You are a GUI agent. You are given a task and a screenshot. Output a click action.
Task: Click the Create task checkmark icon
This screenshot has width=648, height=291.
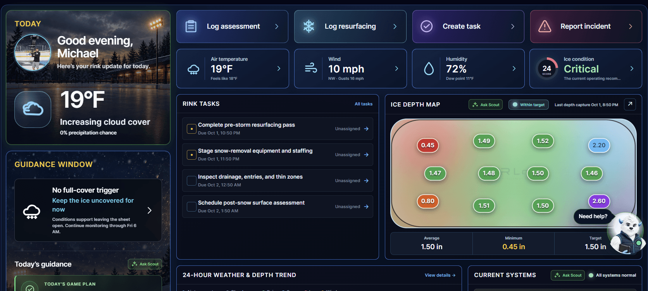pos(426,26)
